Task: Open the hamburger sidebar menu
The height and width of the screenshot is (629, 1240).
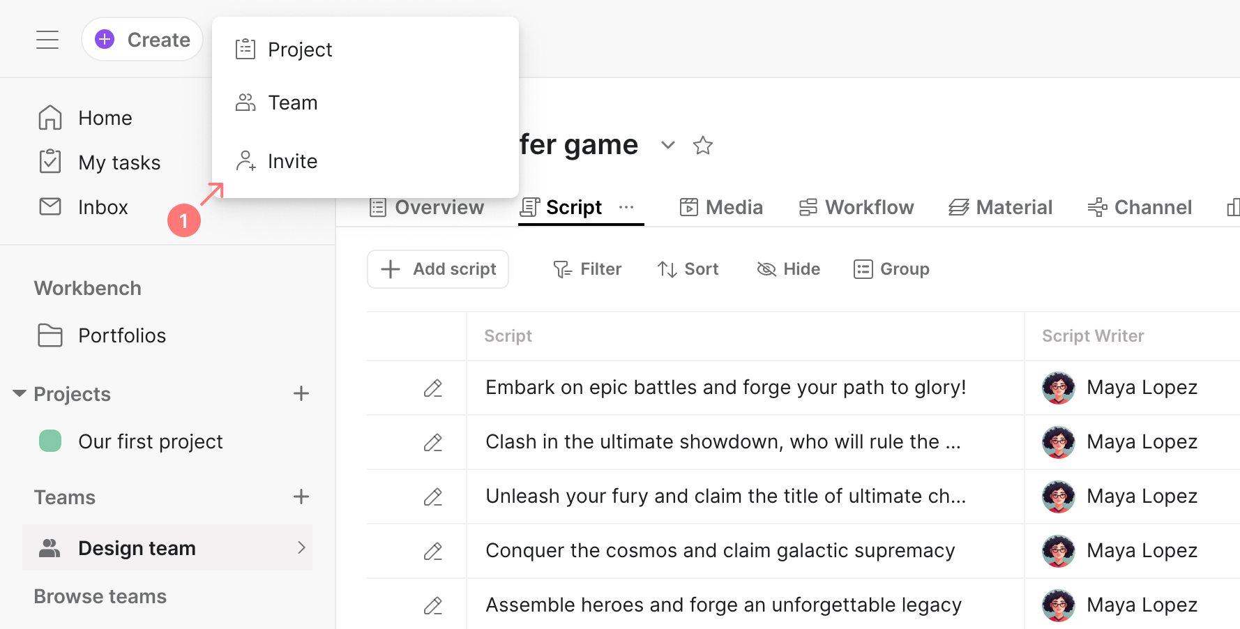Action: click(x=47, y=40)
